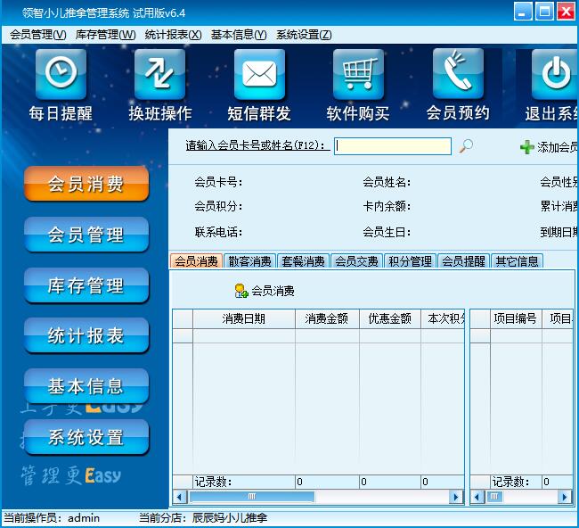Click the 当前分店: 辰辰妈小儿推拿 status text
Viewport: 579px width, 528px height.
tap(203, 517)
